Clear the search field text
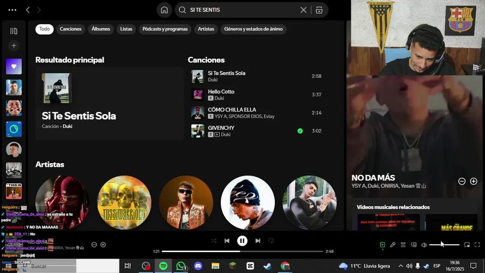This screenshot has height=273, width=485. point(303,10)
